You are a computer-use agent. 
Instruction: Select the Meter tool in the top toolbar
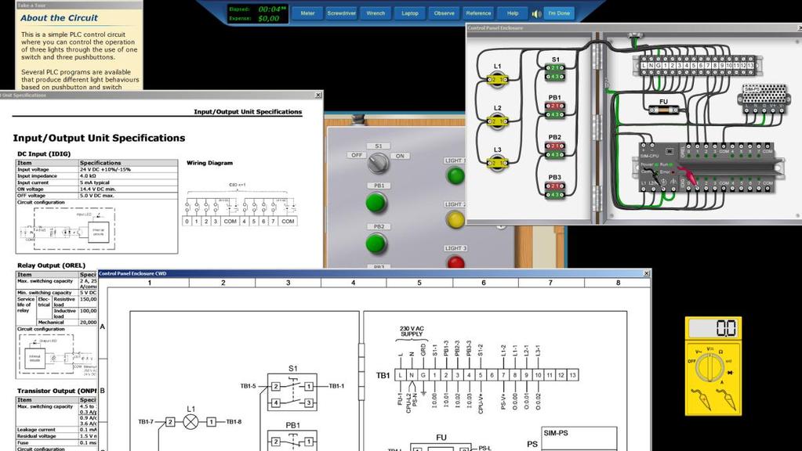(307, 13)
